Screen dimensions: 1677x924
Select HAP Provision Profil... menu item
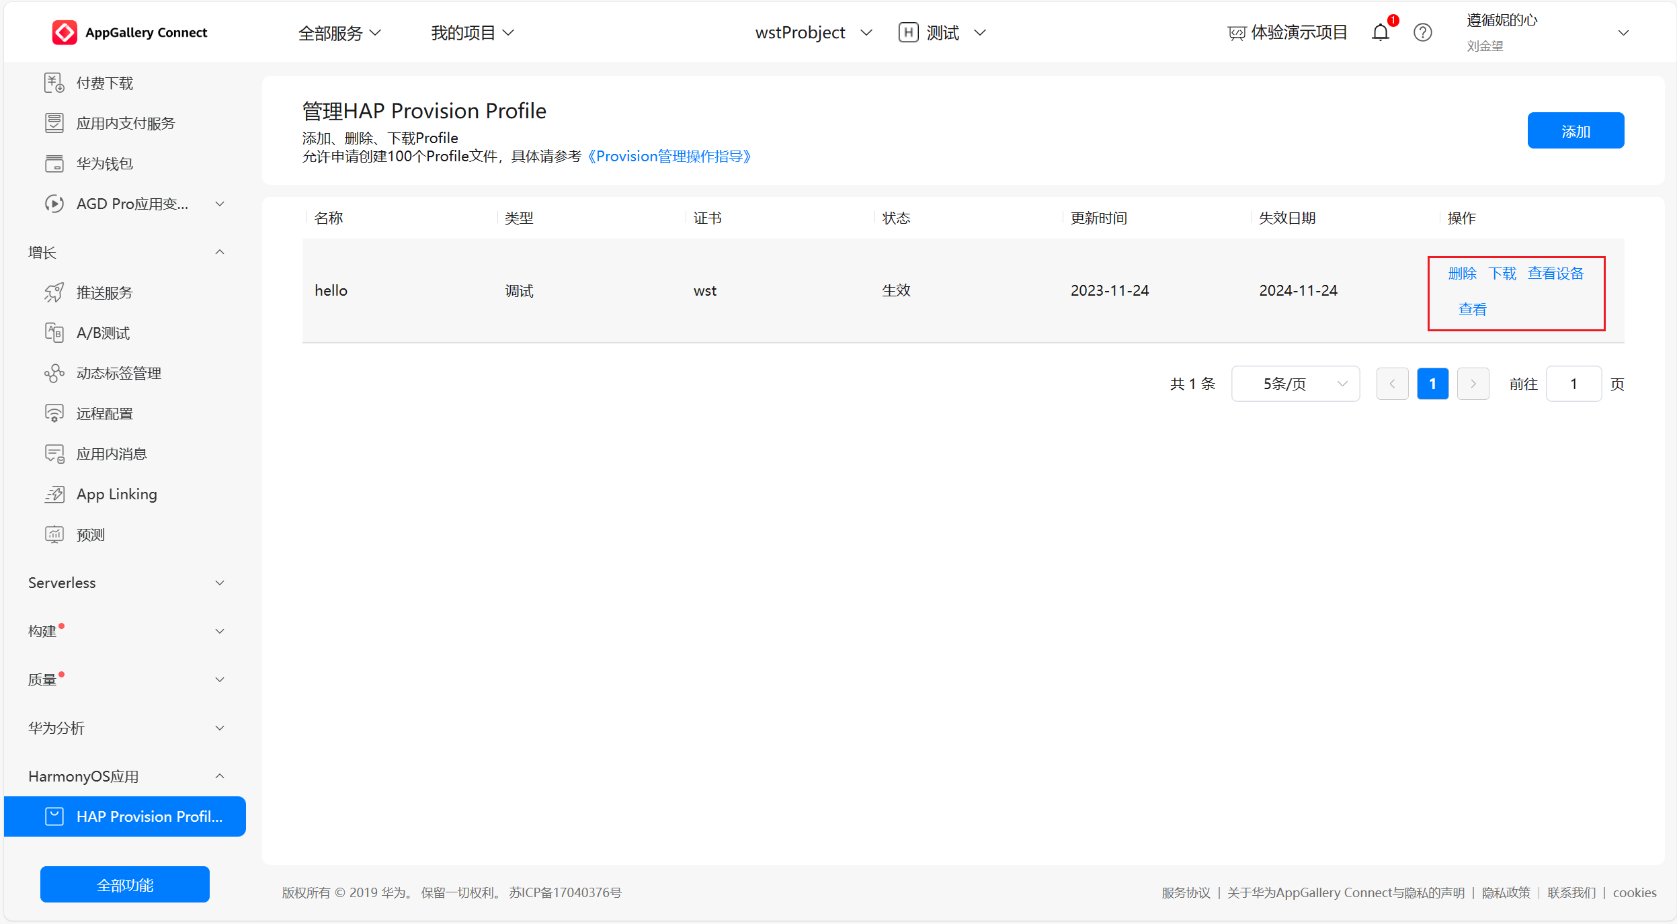(x=125, y=816)
